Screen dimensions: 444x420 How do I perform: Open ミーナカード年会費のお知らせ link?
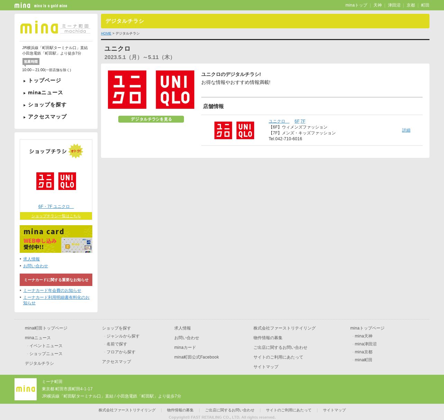pos(52,290)
